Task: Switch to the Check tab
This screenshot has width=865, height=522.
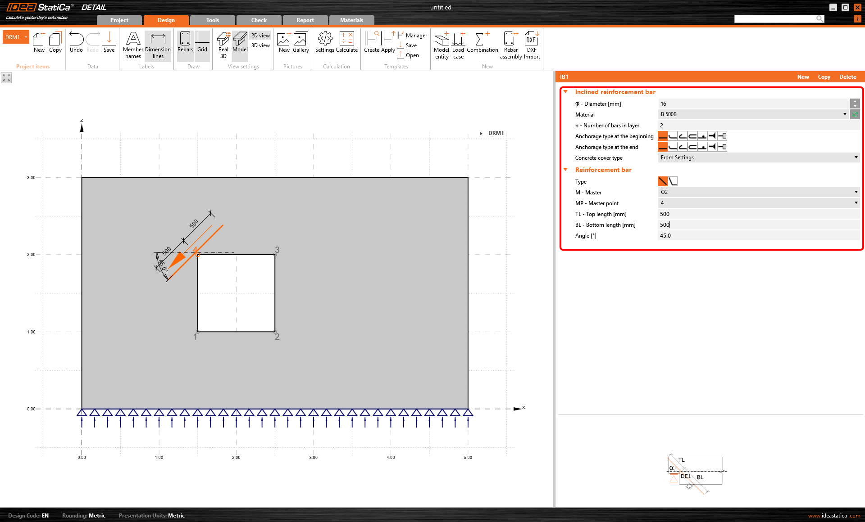Action: (x=259, y=20)
